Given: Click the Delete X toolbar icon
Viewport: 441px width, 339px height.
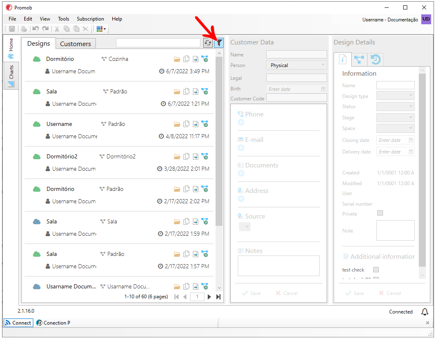Looking at the screenshot, I should click(86, 29).
